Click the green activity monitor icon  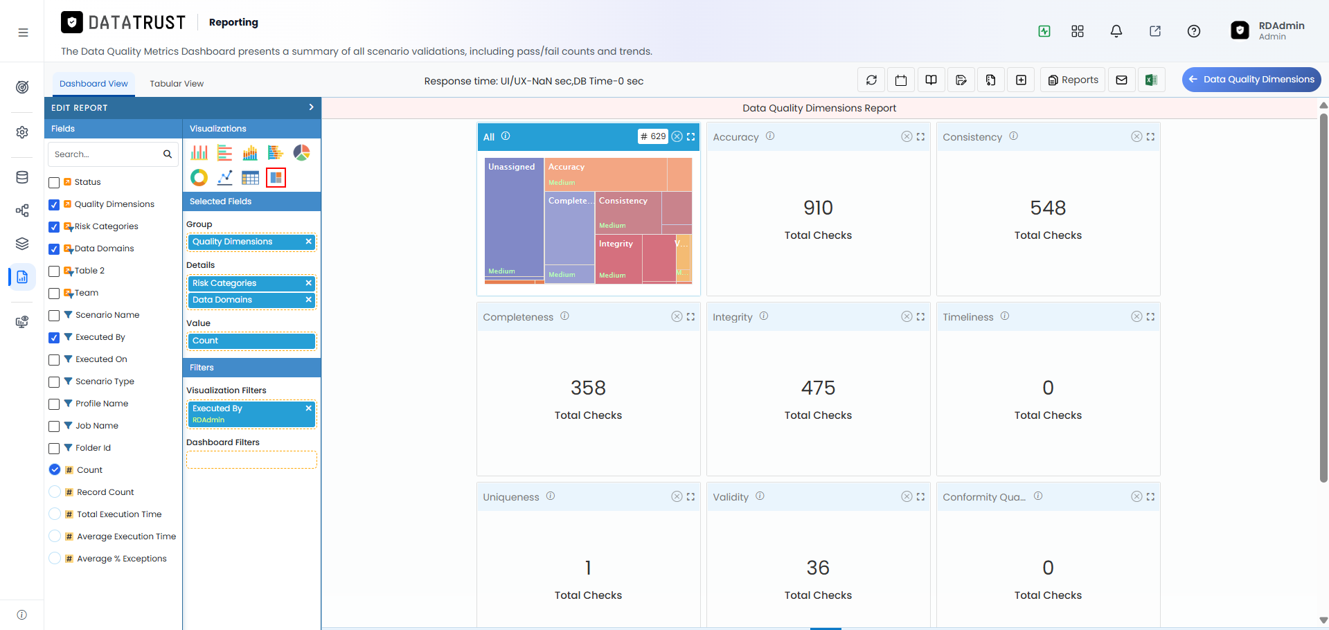point(1044,31)
